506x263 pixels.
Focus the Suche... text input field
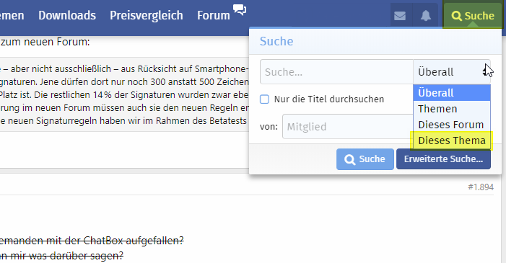click(336, 71)
